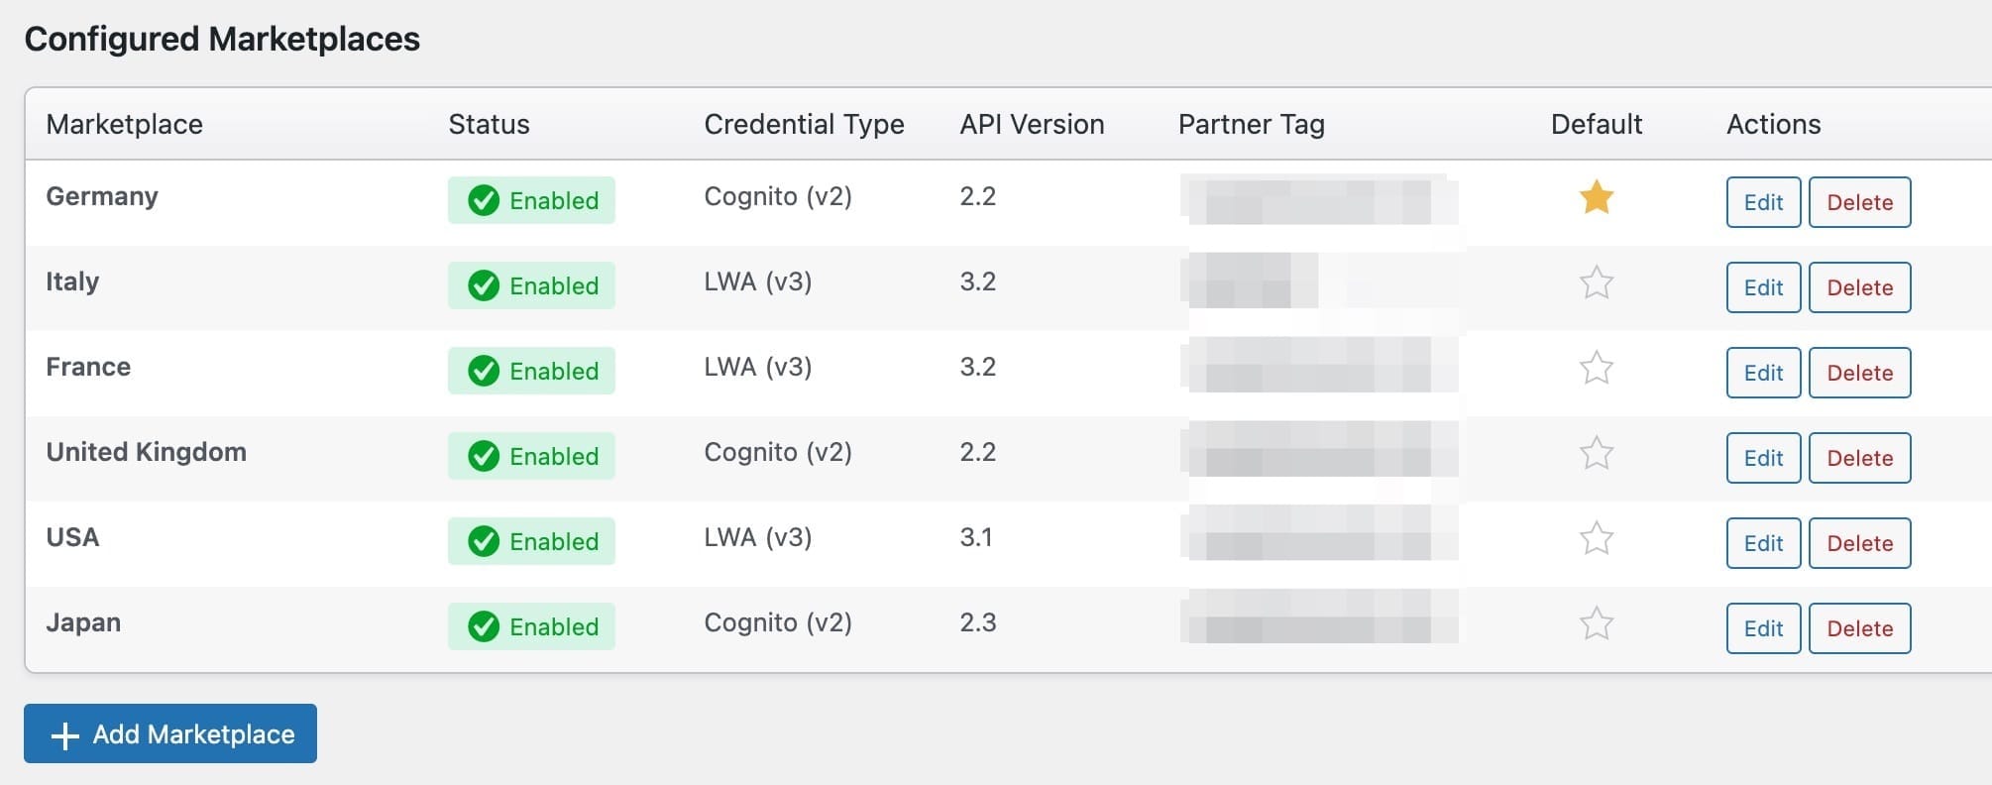Click the plus icon on Add Marketplace button
The image size is (1992, 785).
coord(65,733)
